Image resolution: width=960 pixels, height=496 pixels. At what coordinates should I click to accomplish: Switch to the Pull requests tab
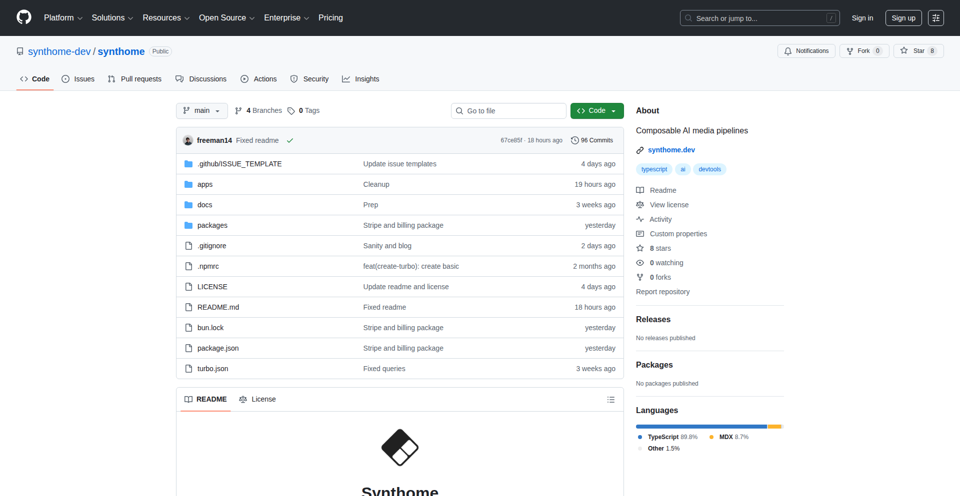click(x=134, y=78)
